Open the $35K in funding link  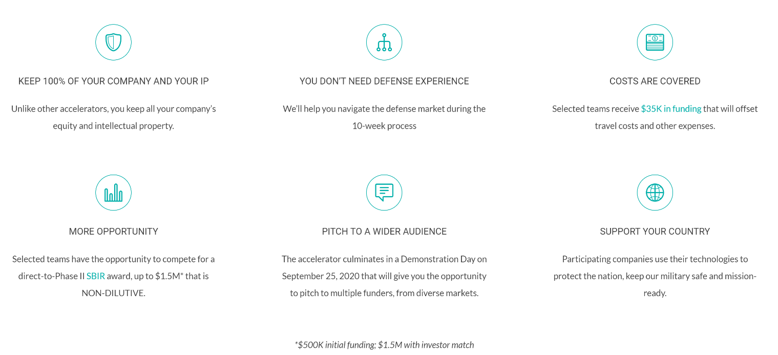pyautogui.click(x=671, y=109)
